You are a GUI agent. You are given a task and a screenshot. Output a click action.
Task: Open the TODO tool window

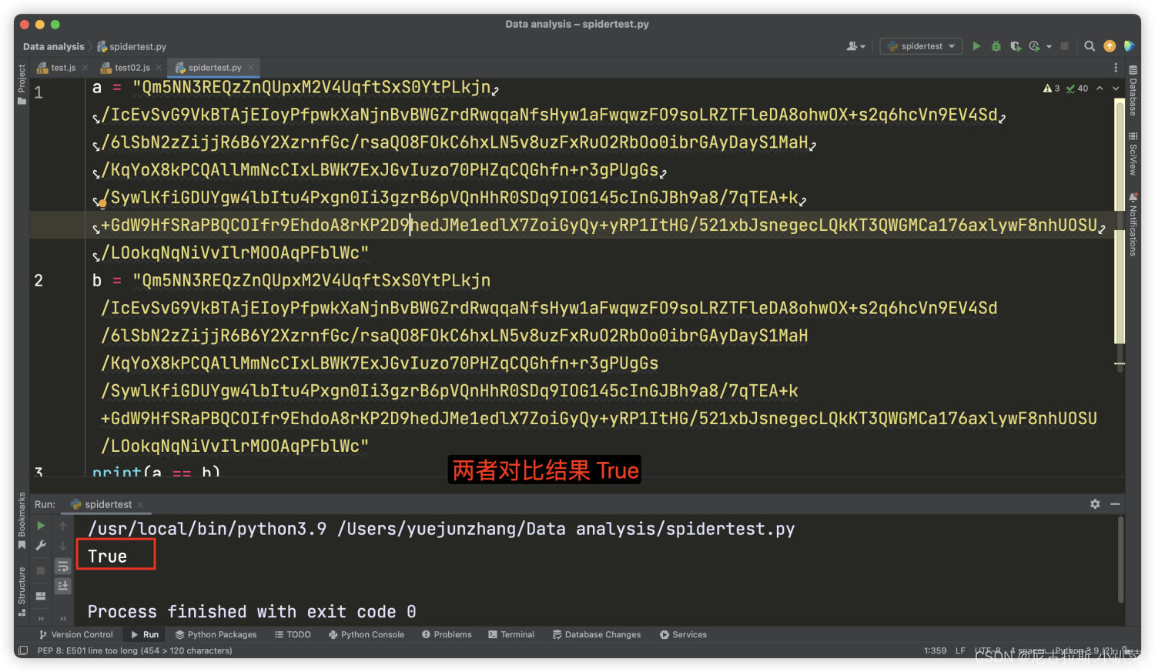point(293,635)
